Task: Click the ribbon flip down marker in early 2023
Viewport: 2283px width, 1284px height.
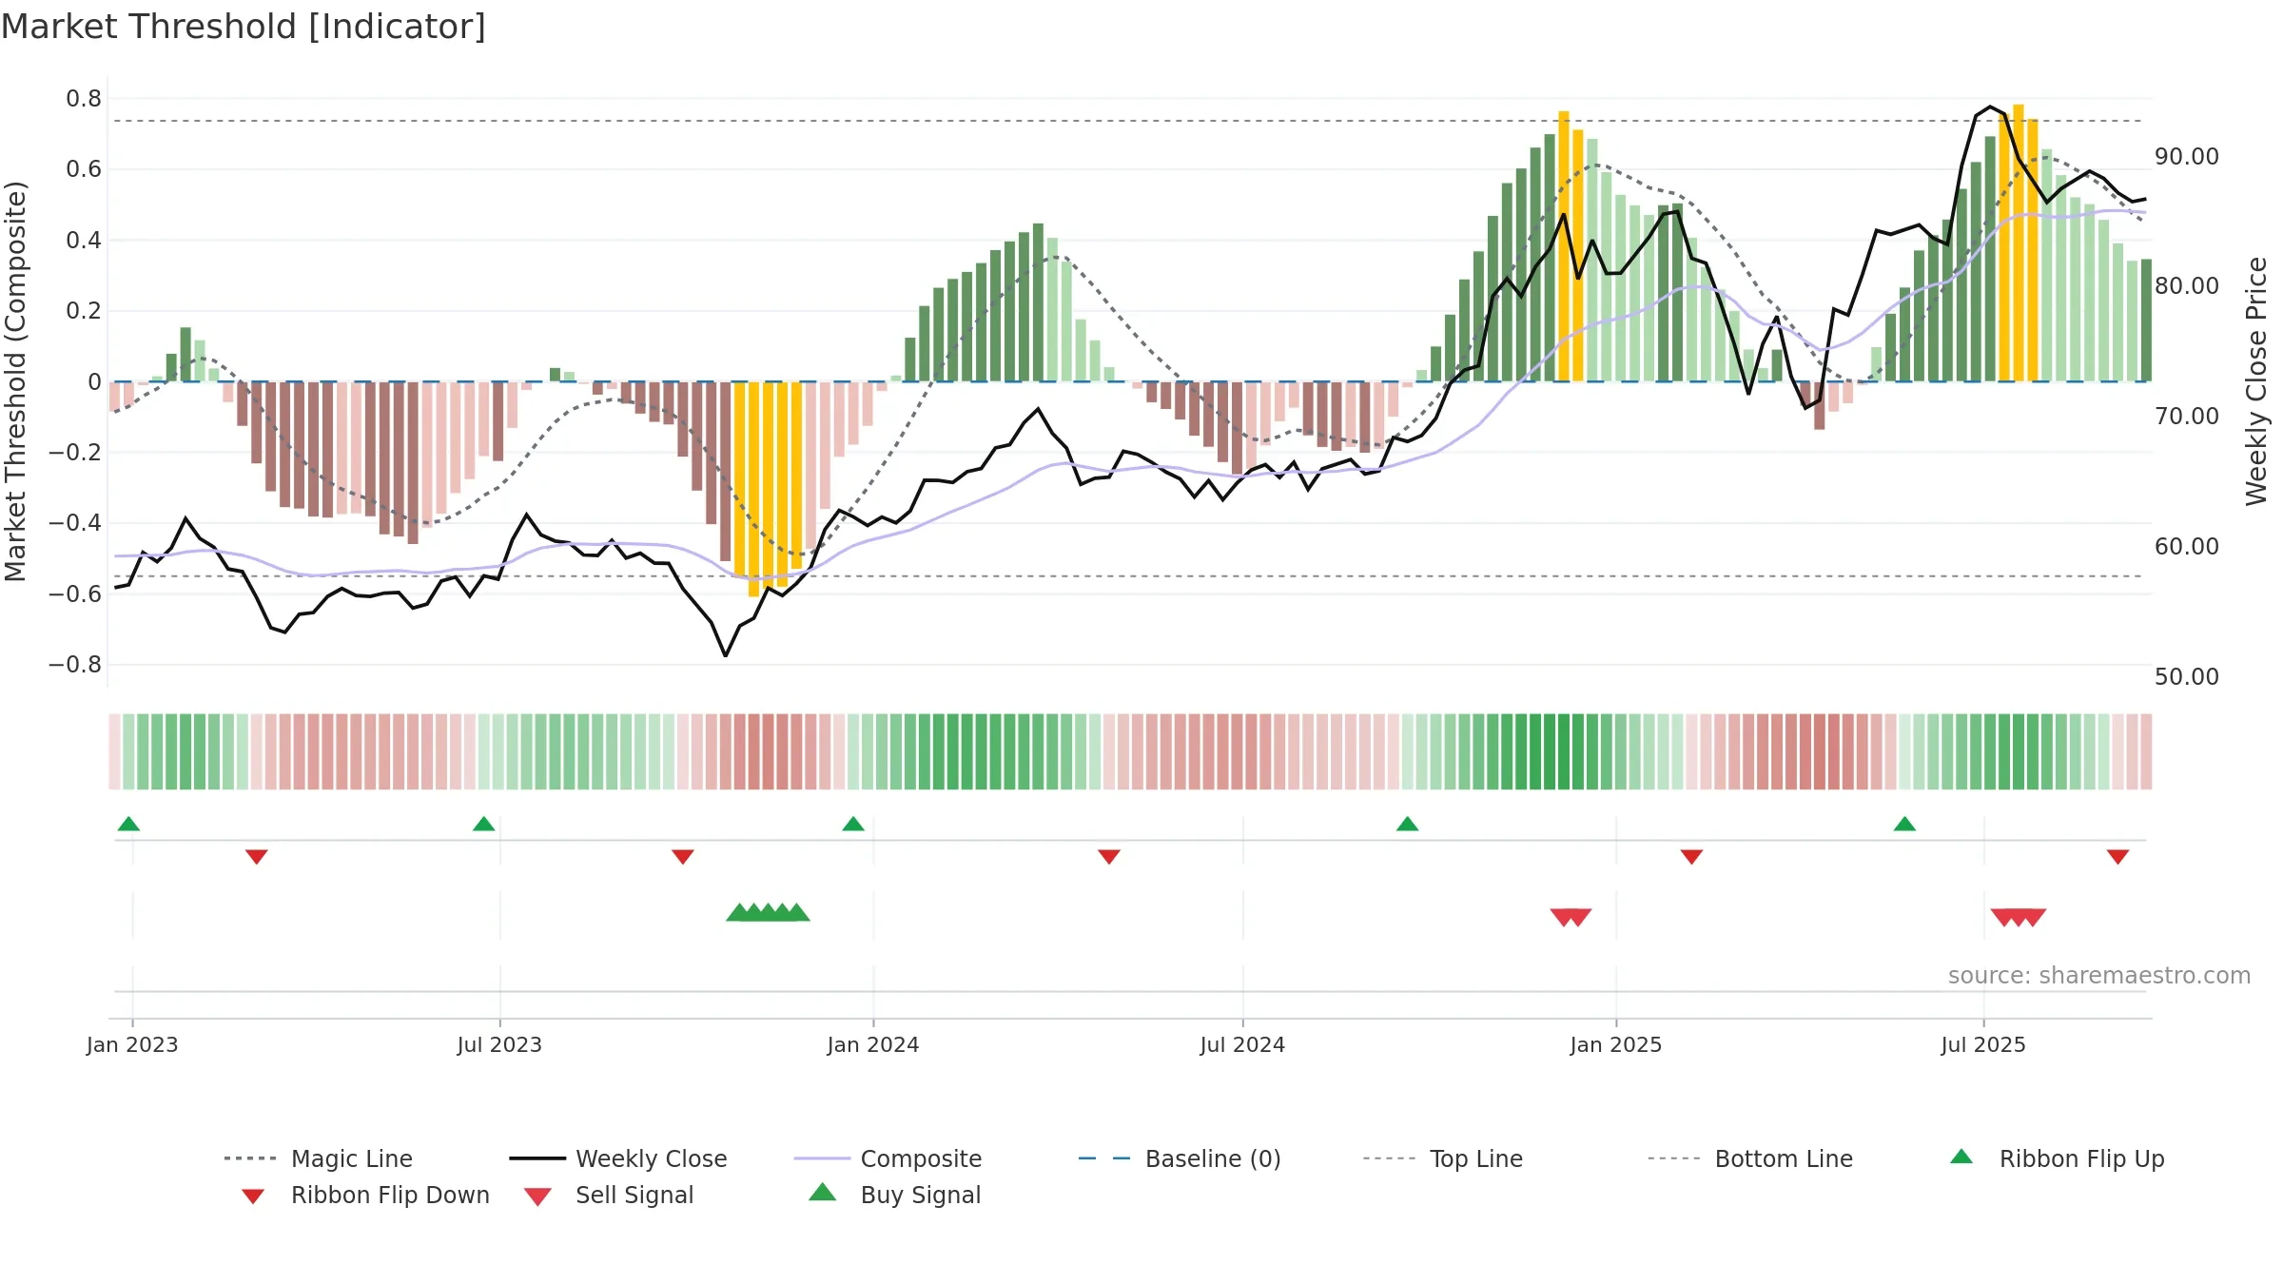Action: (x=257, y=857)
